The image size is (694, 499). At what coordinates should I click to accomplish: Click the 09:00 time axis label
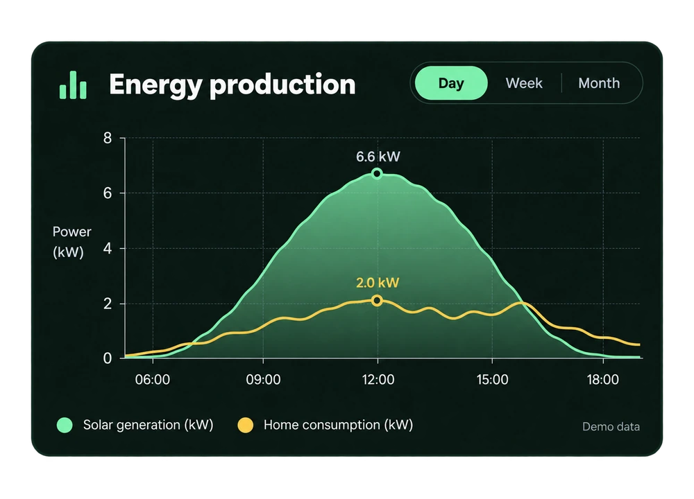263,380
